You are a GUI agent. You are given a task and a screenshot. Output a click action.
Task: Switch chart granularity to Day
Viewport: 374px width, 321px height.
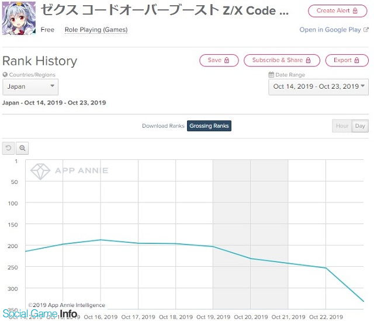tap(360, 125)
